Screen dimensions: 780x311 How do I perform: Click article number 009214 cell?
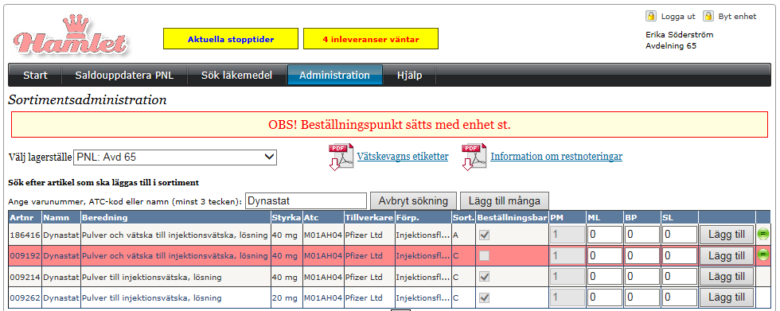pos(25,278)
